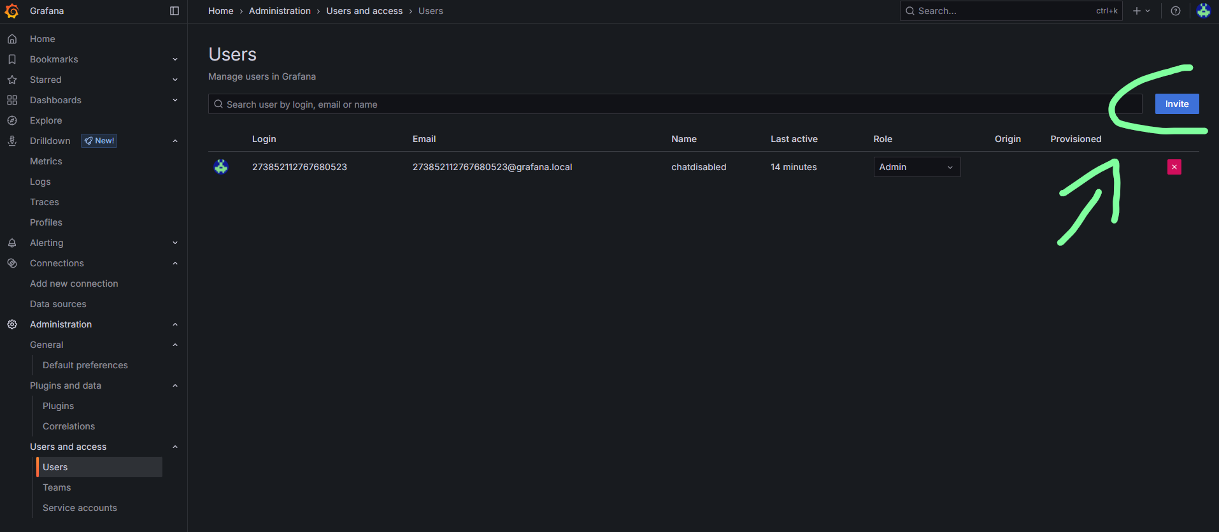The width and height of the screenshot is (1219, 532).
Task: Click the user's grafana.local email
Action: pyautogui.click(x=492, y=167)
